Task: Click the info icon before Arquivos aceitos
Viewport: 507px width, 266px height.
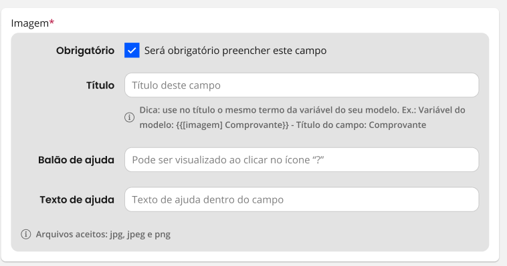Action: pyautogui.click(x=26, y=234)
